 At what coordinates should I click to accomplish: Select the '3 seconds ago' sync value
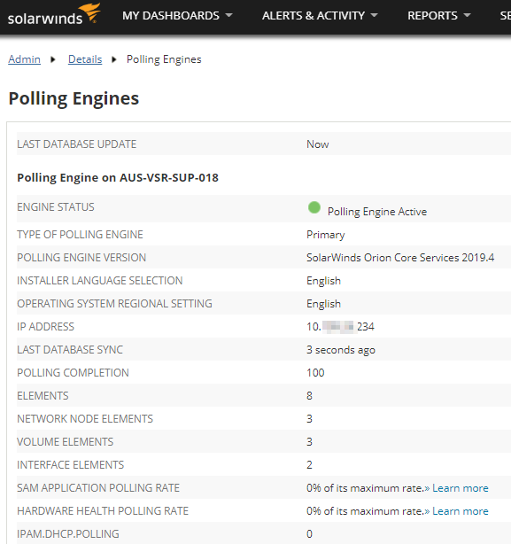tap(341, 350)
